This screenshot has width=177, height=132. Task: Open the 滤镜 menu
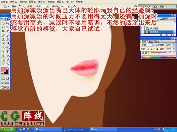[51, 2]
